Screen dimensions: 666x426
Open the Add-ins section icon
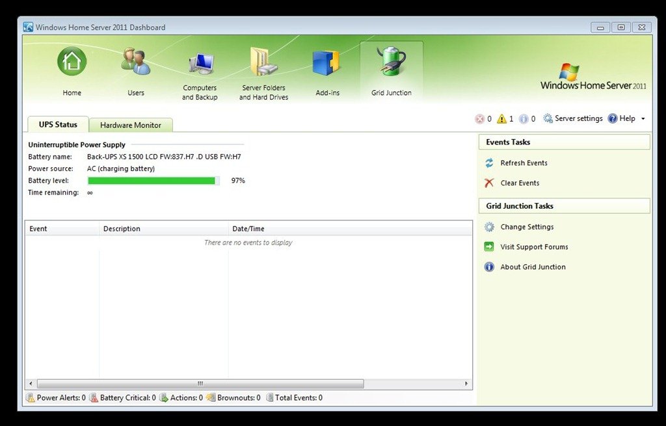326,63
